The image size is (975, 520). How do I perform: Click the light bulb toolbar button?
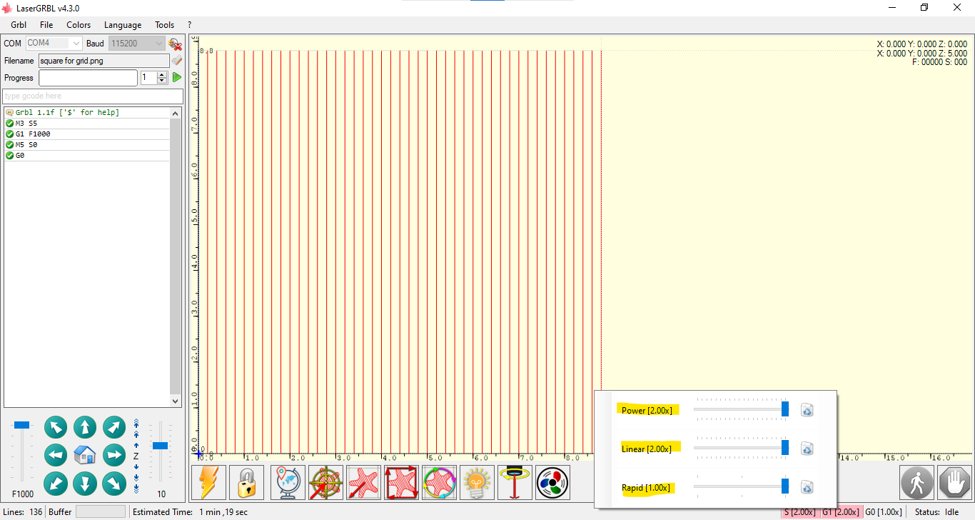(478, 483)
